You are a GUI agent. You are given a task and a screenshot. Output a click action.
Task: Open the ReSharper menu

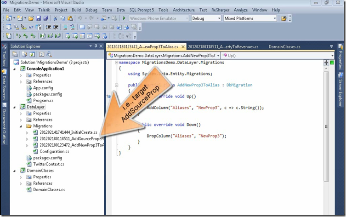[x=220, y=10]
